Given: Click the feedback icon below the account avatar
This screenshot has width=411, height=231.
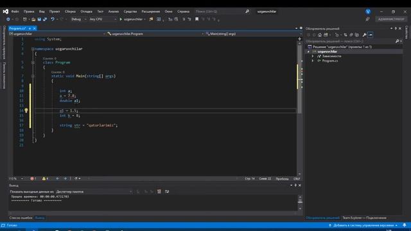Looking at the screenshot, I should (367, 19).
